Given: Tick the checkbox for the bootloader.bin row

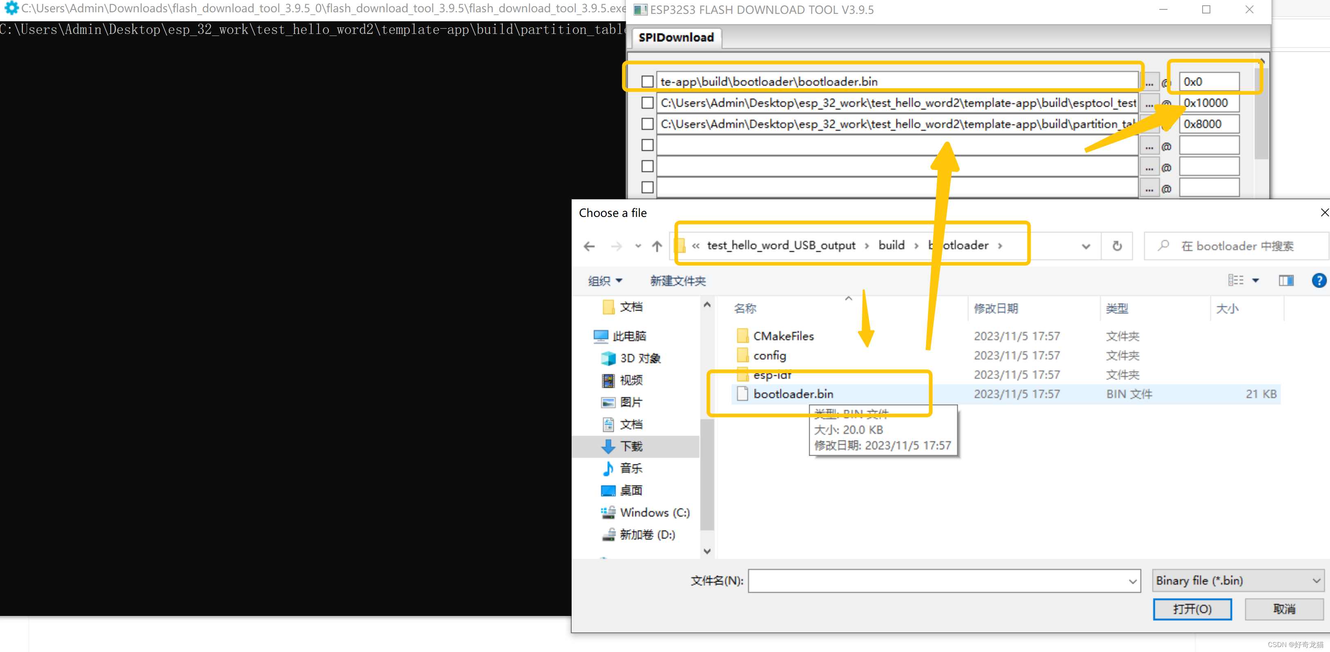Looking at the screenshot, I should point(647,82).
